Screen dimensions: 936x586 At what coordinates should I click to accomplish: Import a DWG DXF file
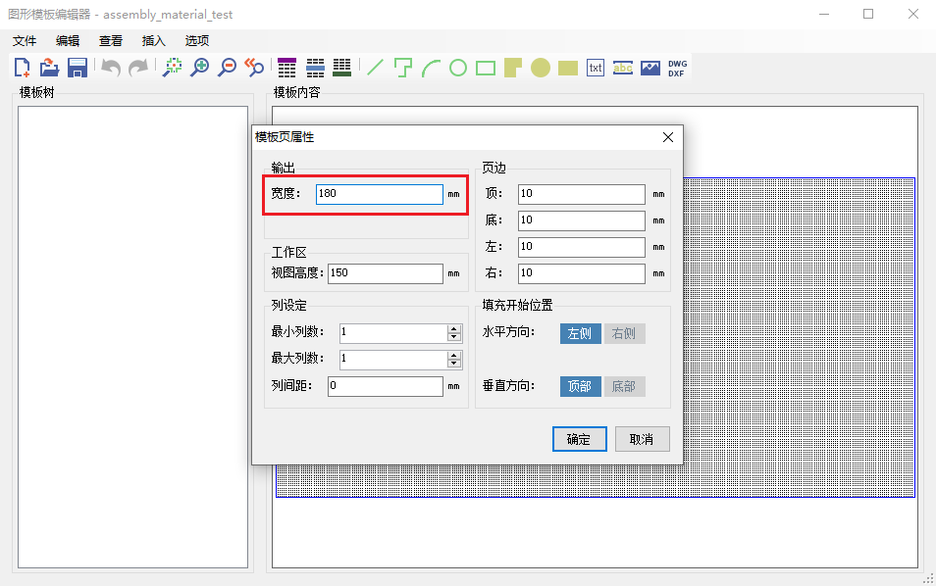678,68
